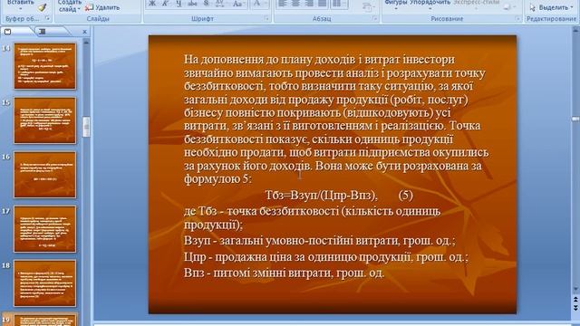Click the Format Painter brush icon
The image size is (580, 326).
click(43, 7)
